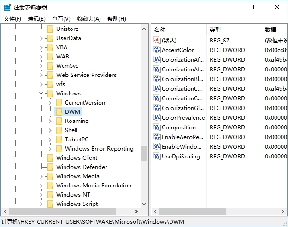This screenshot has height=227, width=288.
Task: Open the 查看(V) menu
Action: 61,19
